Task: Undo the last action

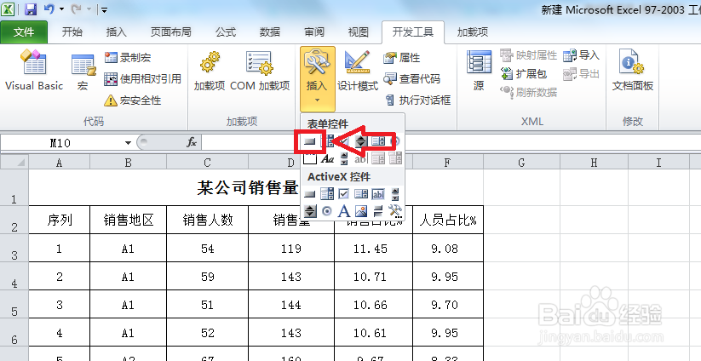Action: tap(49, 9)
